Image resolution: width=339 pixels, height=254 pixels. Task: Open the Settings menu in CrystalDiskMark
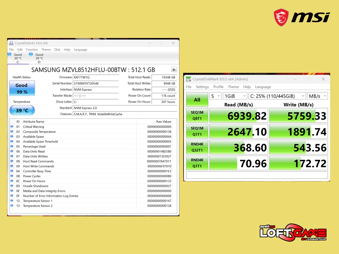202,87
